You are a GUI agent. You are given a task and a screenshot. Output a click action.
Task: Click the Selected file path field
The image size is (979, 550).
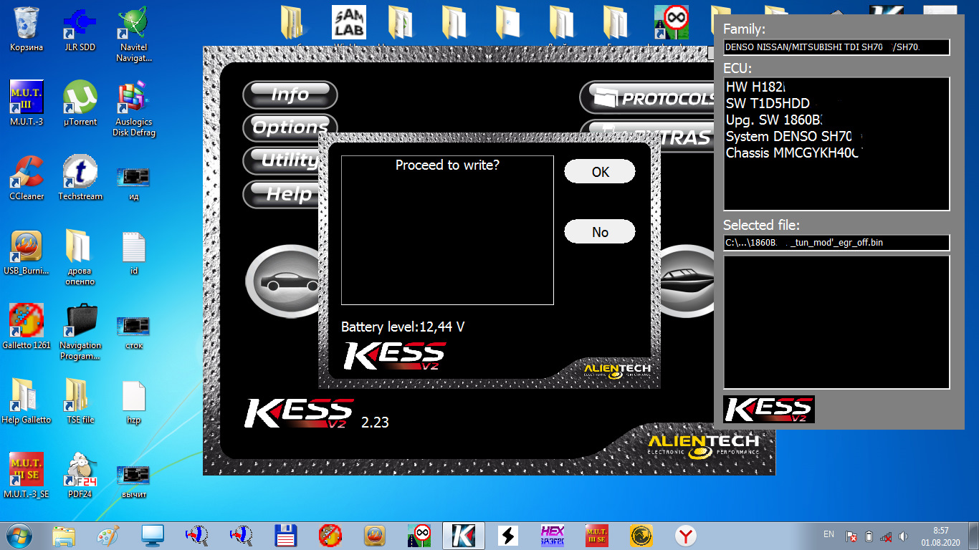[x=836, y=243]
